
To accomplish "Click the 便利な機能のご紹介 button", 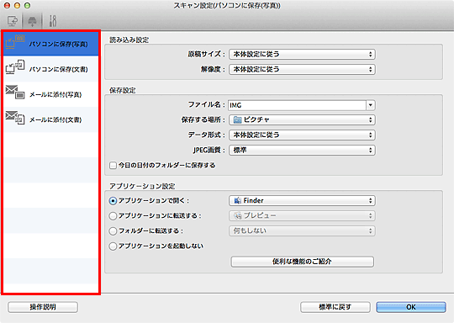I will click(303, 262).
